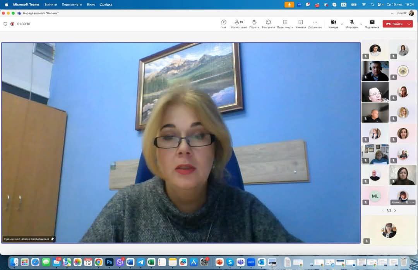The image size is (418, 270).
Task: Expand the camera options arrow
Action: [x=342, y=24]
